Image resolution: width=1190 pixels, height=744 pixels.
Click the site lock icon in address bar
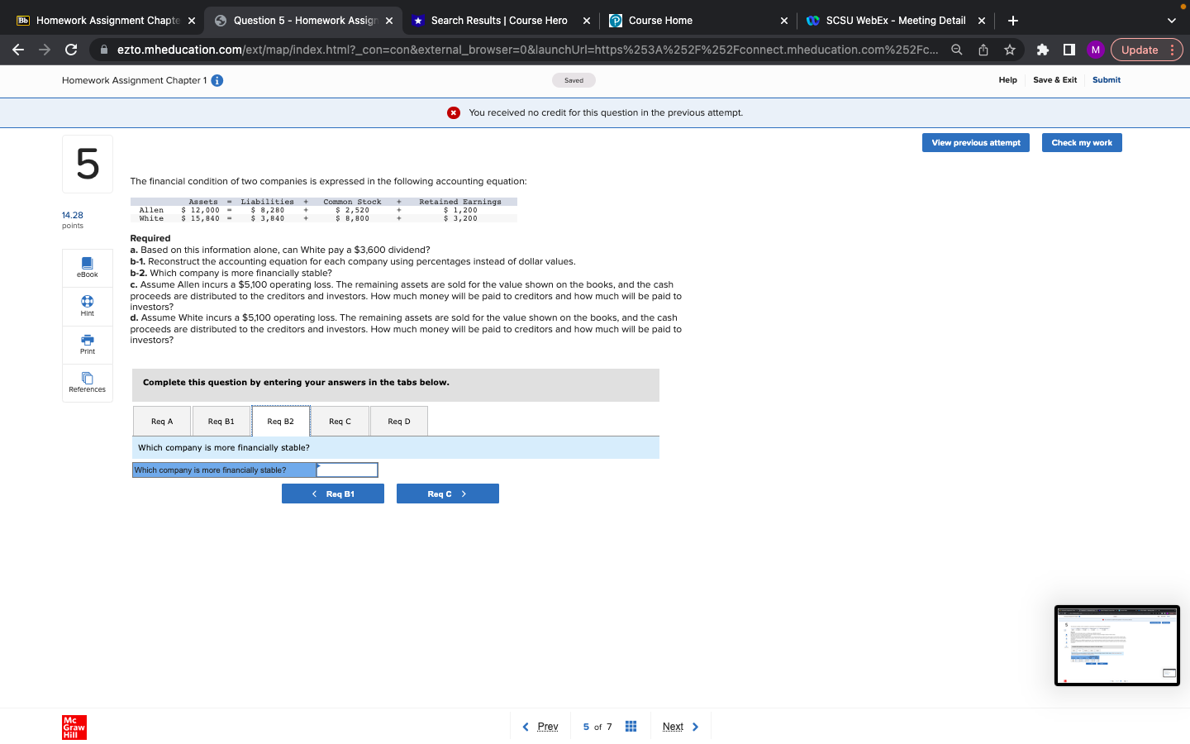(104, 50)
